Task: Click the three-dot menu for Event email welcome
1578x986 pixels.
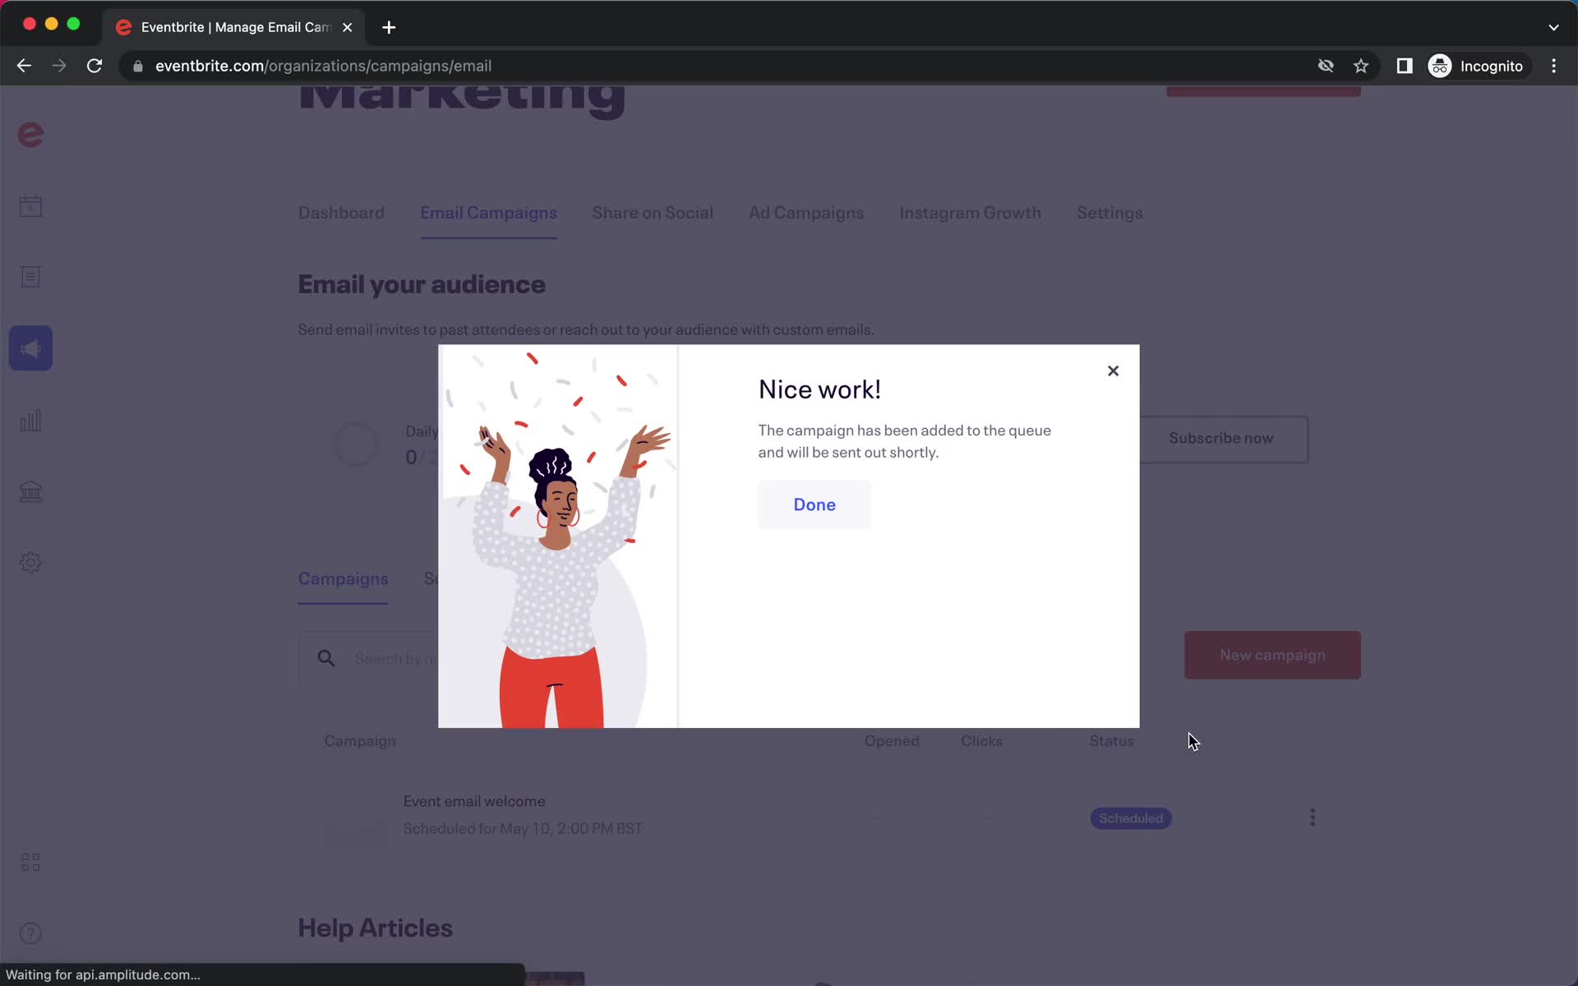Action: pyautogui.click(x=1313, y=818)
